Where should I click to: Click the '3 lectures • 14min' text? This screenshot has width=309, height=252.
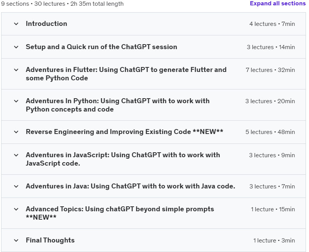tap(271, 47)
